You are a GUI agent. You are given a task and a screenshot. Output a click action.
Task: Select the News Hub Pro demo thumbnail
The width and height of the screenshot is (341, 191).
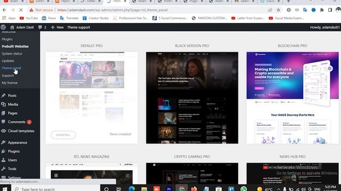pos(293,173)
